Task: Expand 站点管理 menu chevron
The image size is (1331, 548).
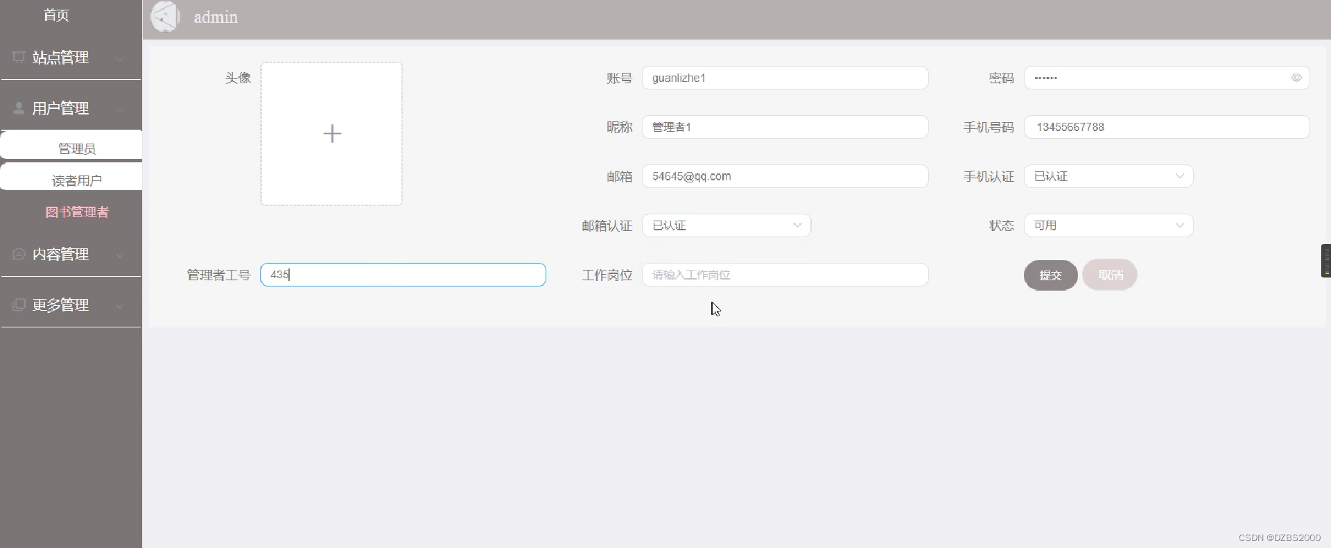Action: tap(120, 58)
